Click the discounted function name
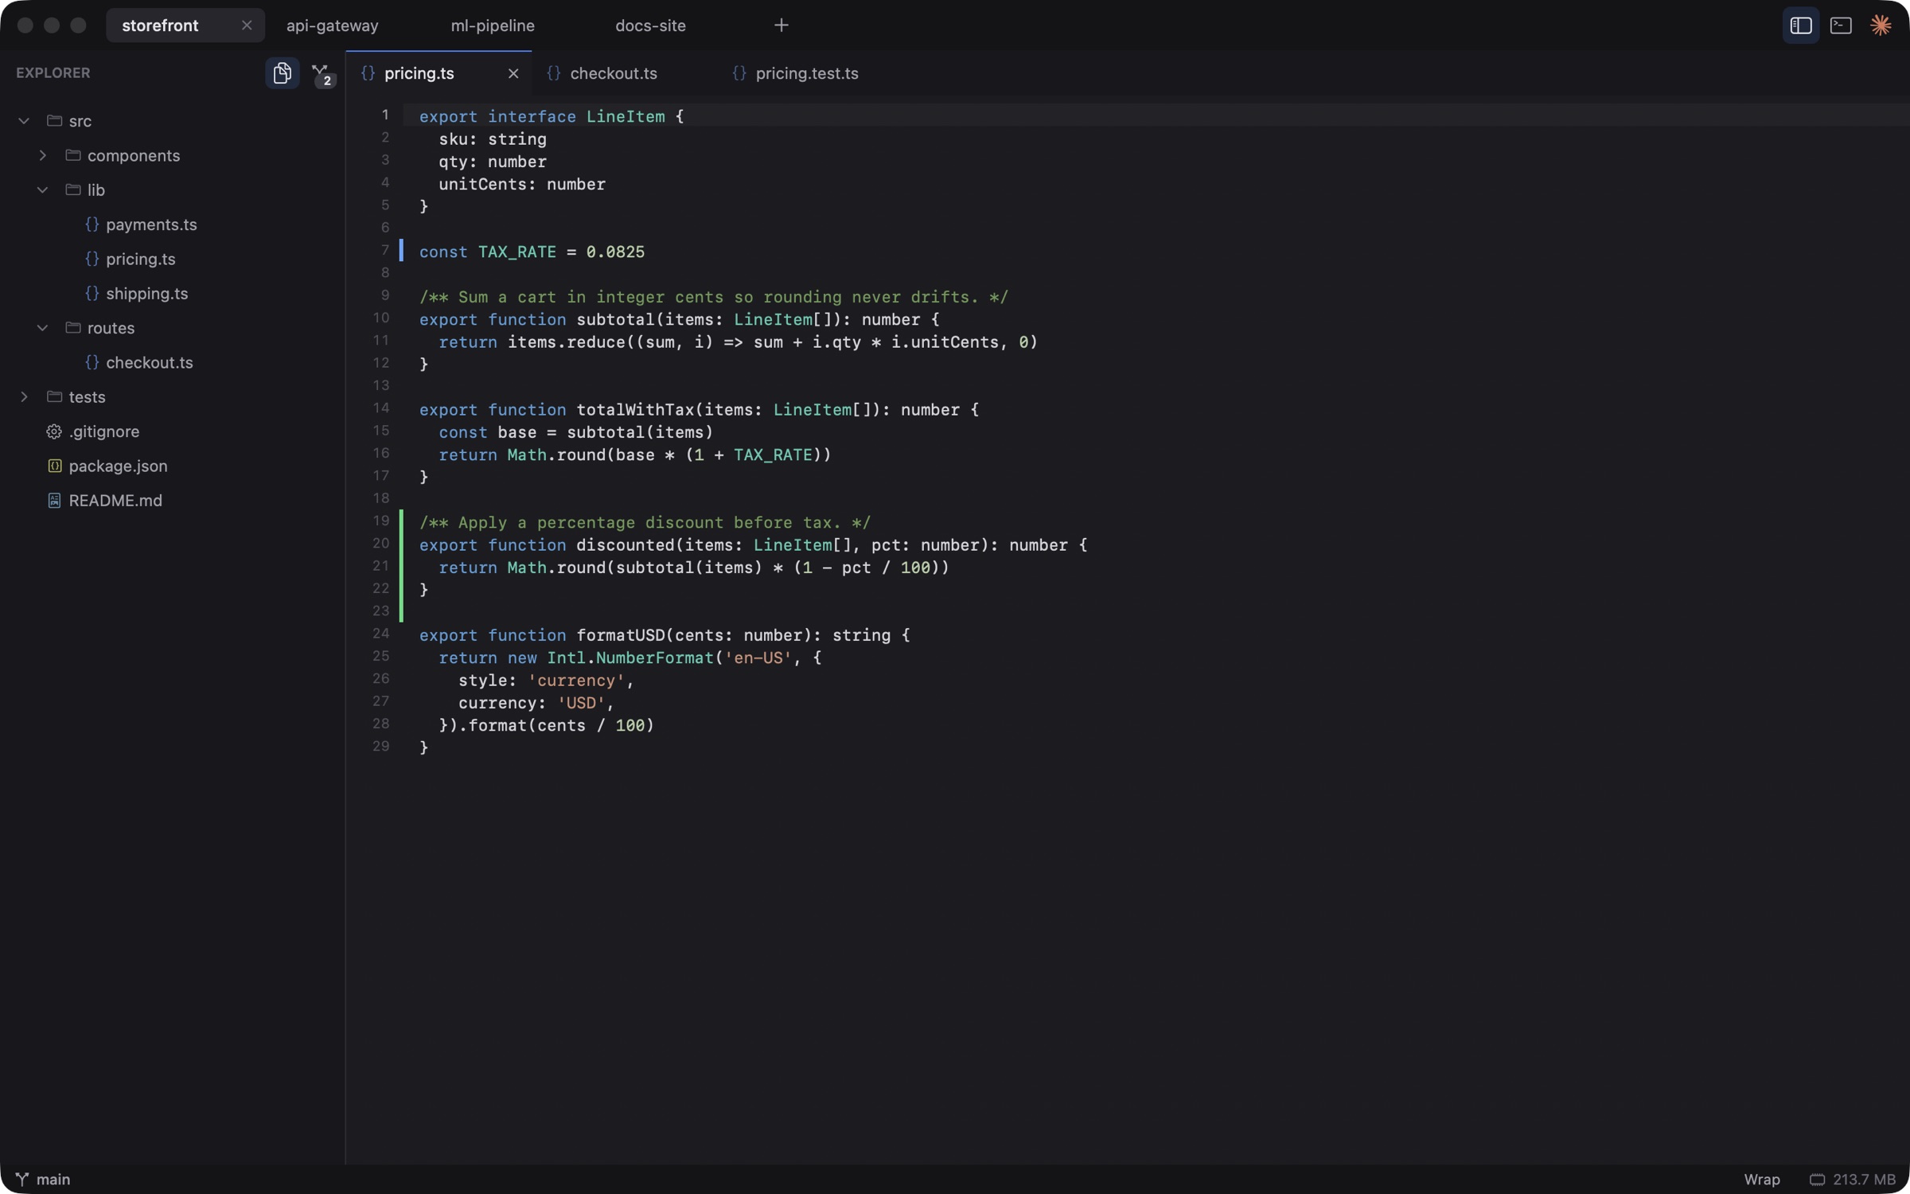 point(626,544)
